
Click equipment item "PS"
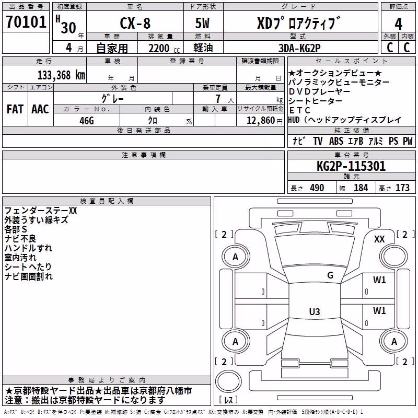(393, 141)
